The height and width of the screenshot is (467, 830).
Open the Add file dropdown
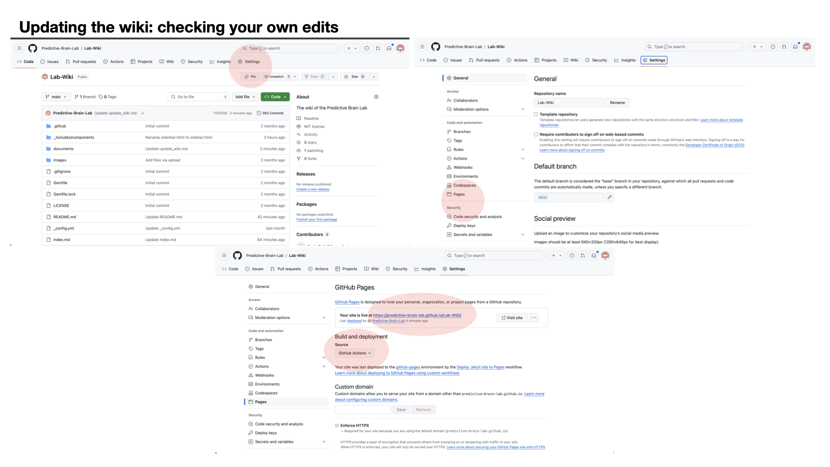pyautogui.click(x=245, y=97)
